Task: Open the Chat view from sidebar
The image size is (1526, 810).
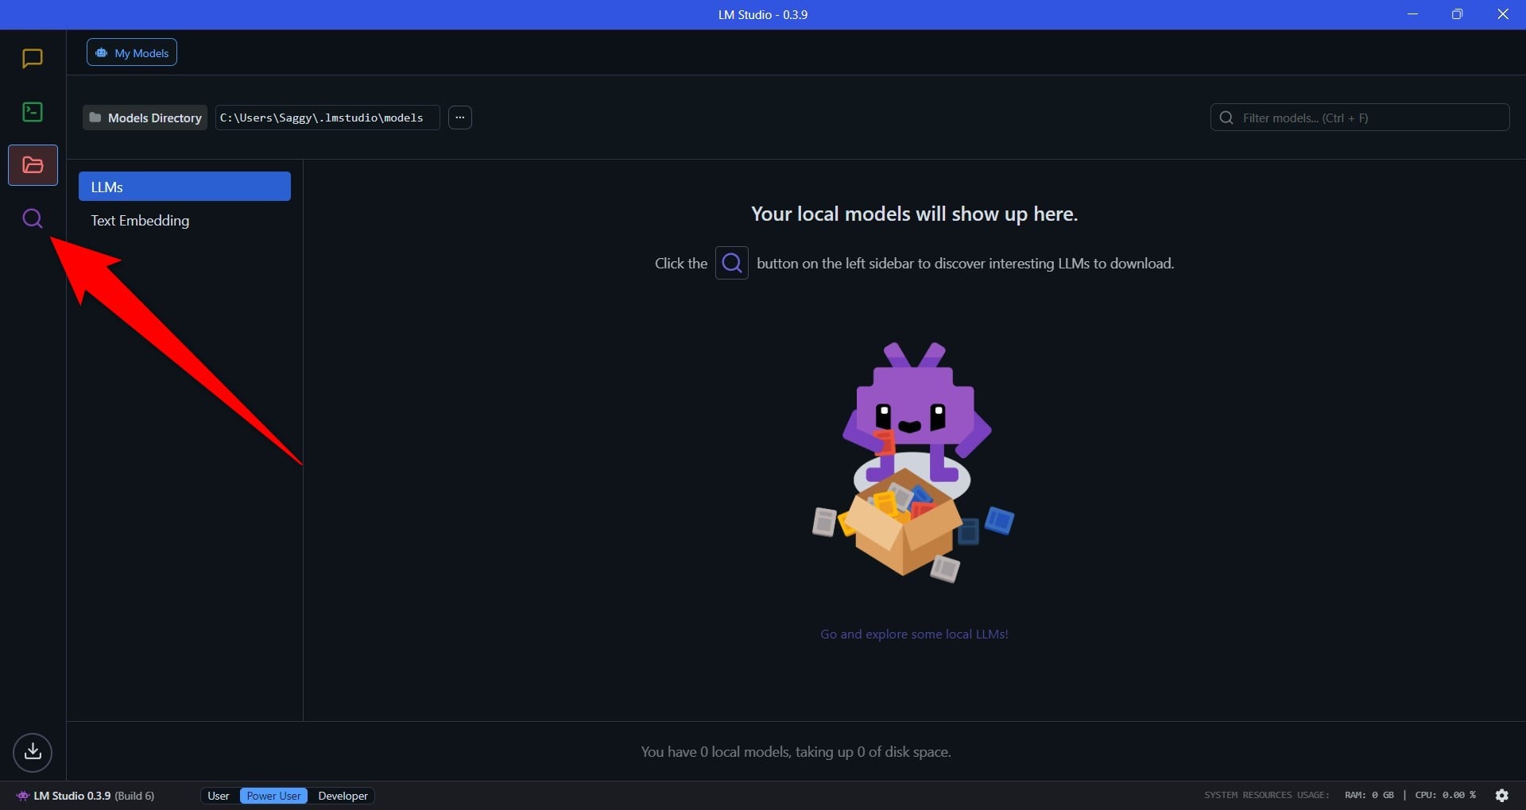Action: click(33, 59)
